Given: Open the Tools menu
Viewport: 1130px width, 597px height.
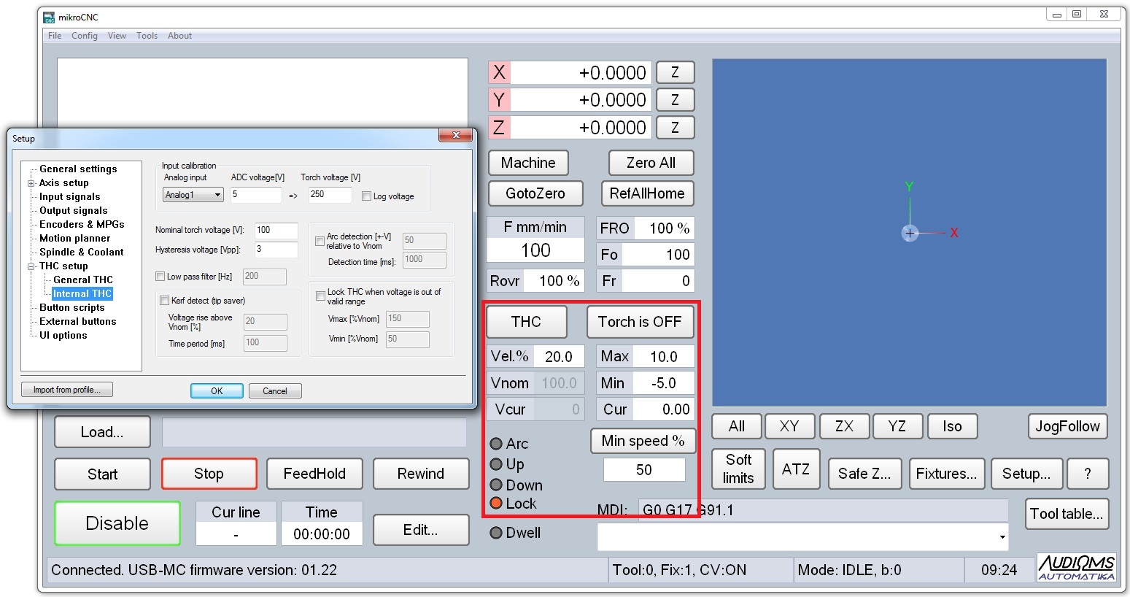Looking at the screenshot, I should [147, 36].
